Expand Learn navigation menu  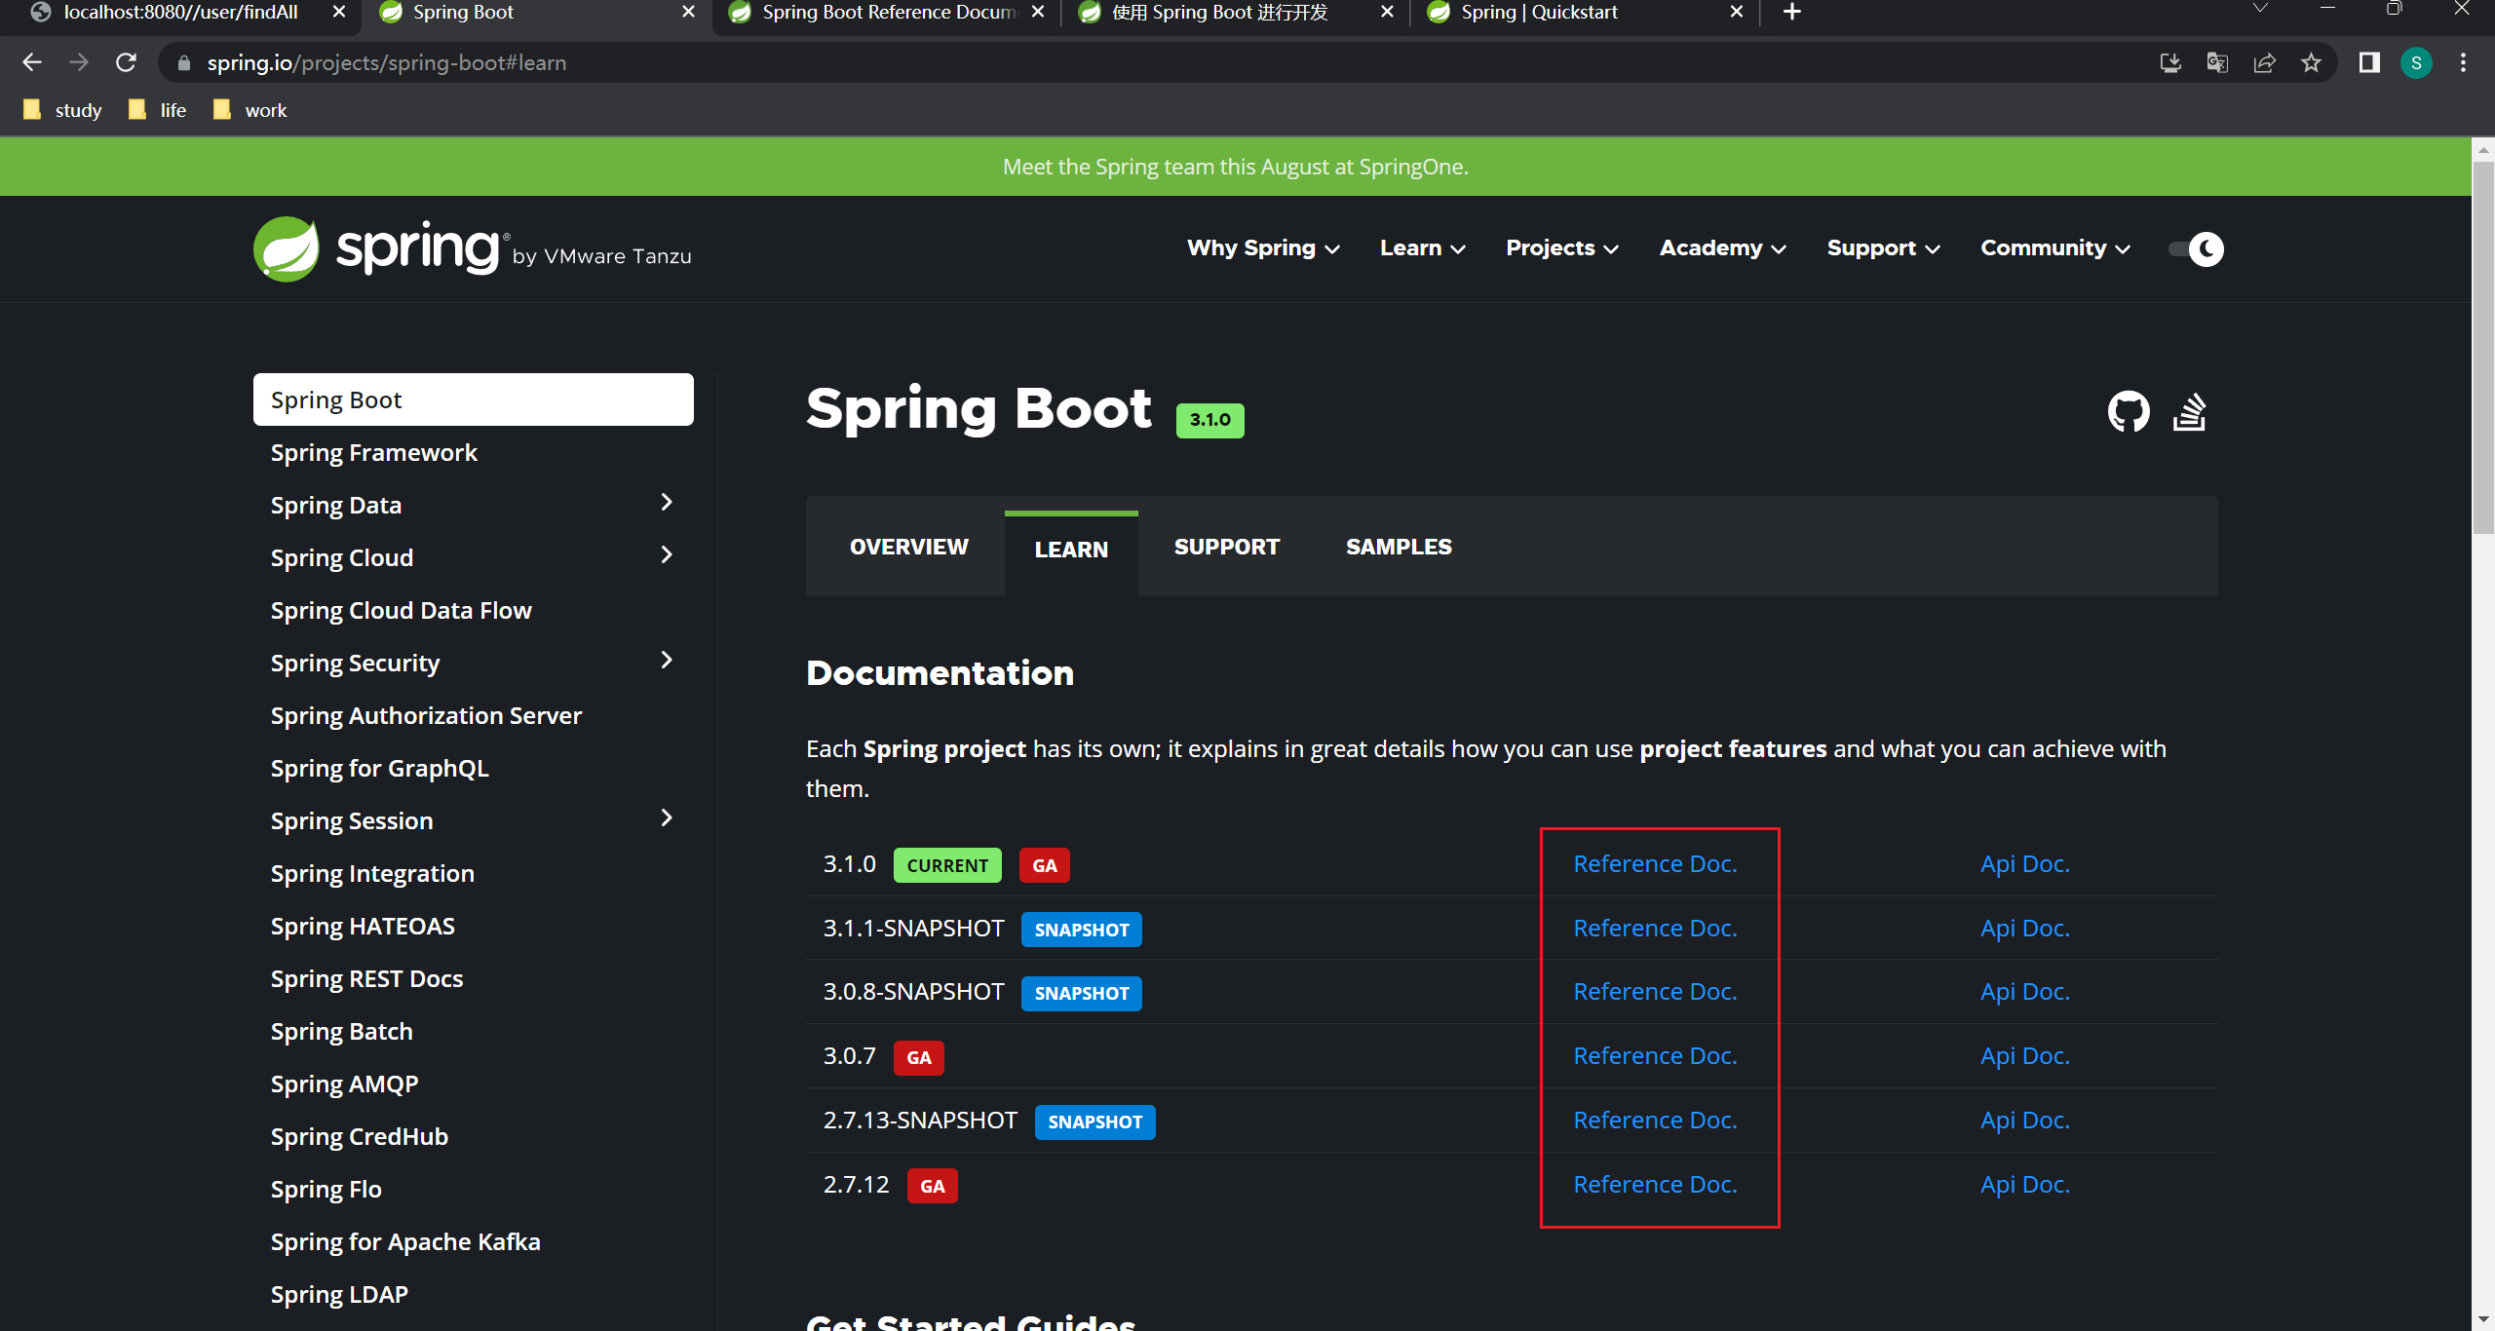click(1423, 248)
